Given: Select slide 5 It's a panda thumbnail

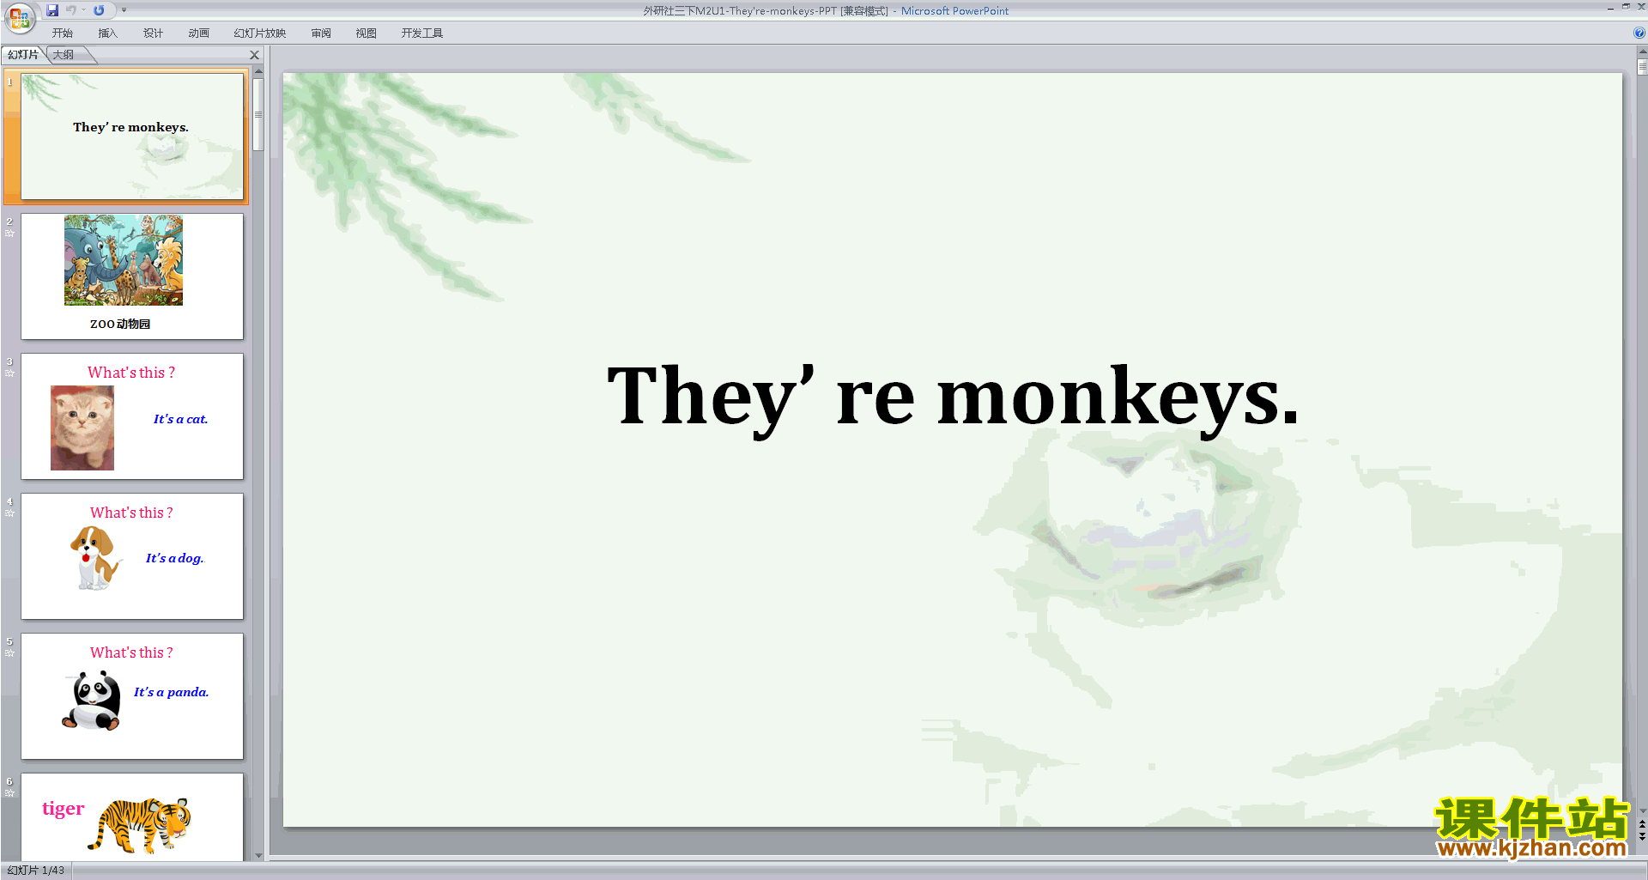Looking at the screenshot, I should click(x=132, y=696).
